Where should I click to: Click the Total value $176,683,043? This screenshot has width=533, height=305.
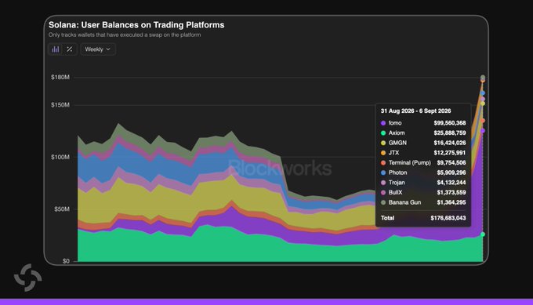(x=448, y=218)
